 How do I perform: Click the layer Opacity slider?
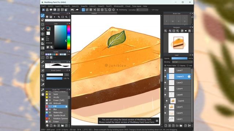click(180, 58)
